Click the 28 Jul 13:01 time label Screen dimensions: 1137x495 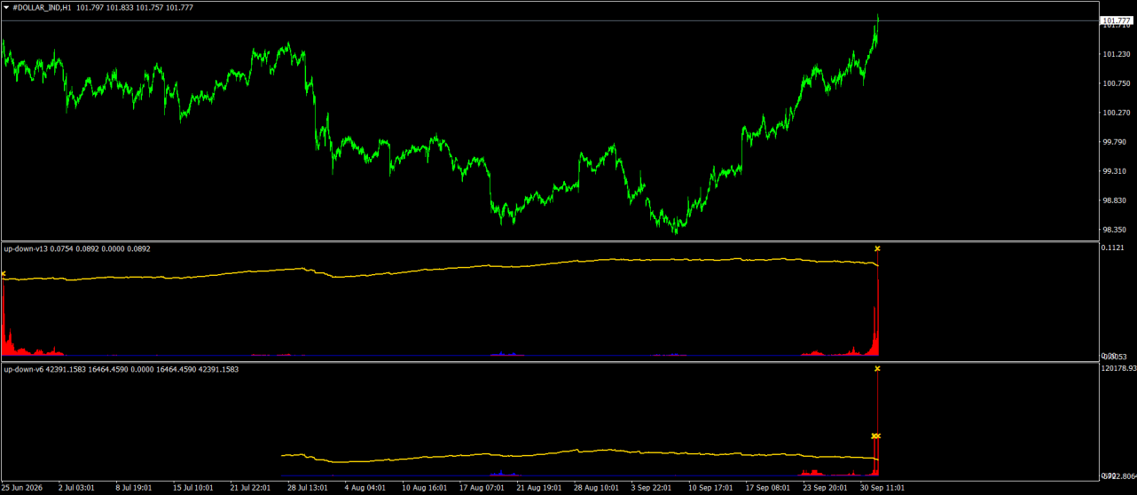click(308, 487)
